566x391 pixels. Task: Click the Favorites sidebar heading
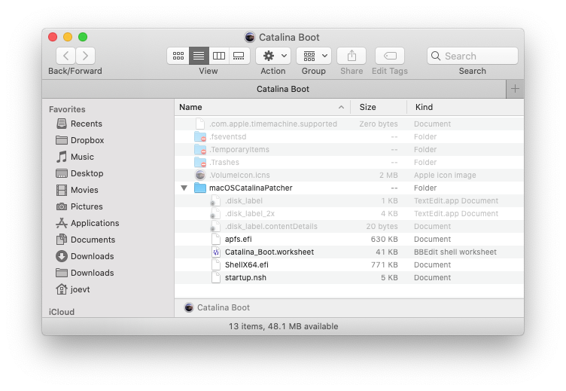point(67,109)
